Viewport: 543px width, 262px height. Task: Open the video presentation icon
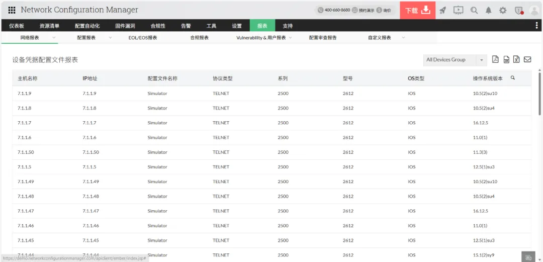pyautogui.click(x=458, y=10)
